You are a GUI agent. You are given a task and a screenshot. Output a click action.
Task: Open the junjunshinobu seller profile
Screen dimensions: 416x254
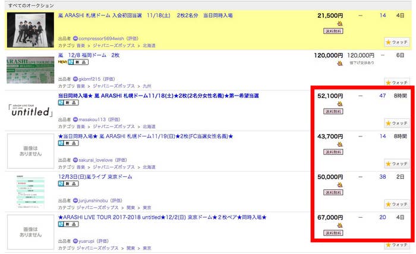pos(93,201)
